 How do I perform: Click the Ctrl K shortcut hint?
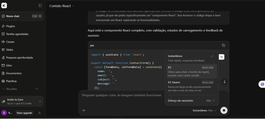[x=37, y=16]
